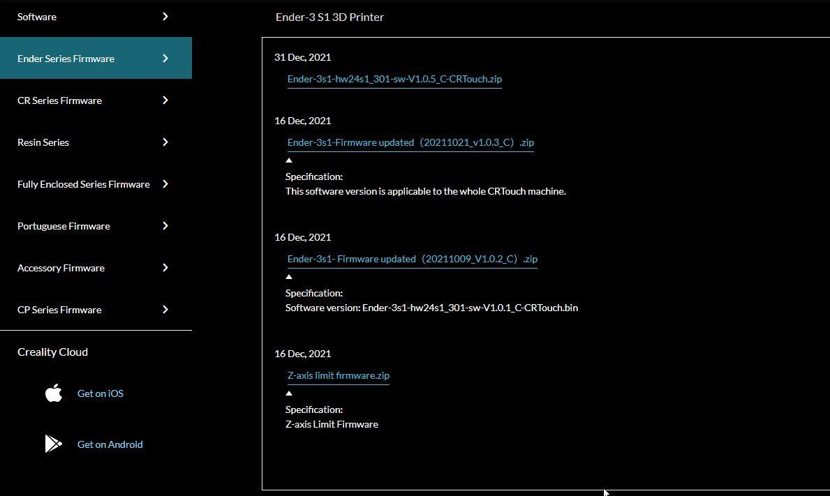The height and width of the screenshot is (496, 830).
Task: Click chevron arrow beside CR Series Firmware
Action: tap(165, 100)
